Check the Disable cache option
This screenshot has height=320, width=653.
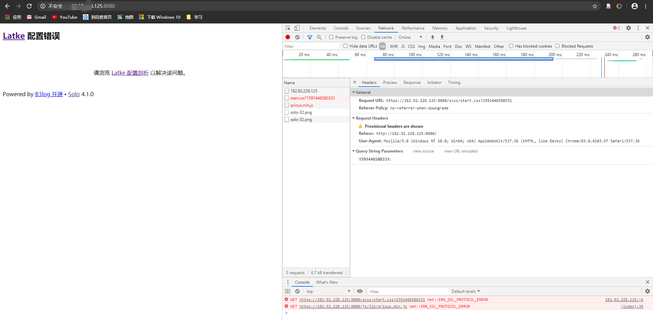coord(363,37)
